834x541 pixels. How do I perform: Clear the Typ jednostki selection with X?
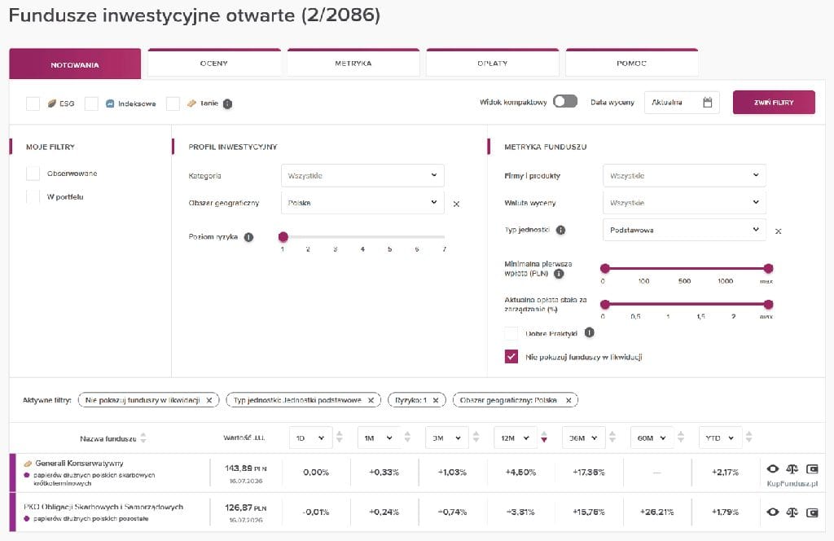[x=778, y=231]
